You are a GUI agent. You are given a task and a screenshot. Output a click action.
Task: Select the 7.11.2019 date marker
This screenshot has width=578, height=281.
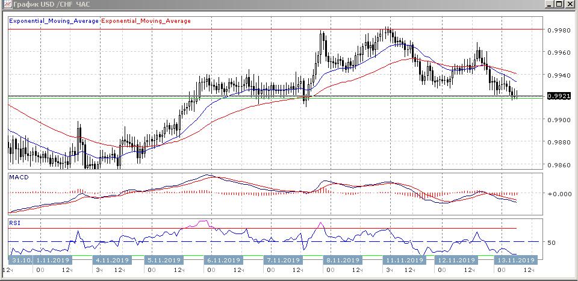pyautogui.click(x=282, y=261)
